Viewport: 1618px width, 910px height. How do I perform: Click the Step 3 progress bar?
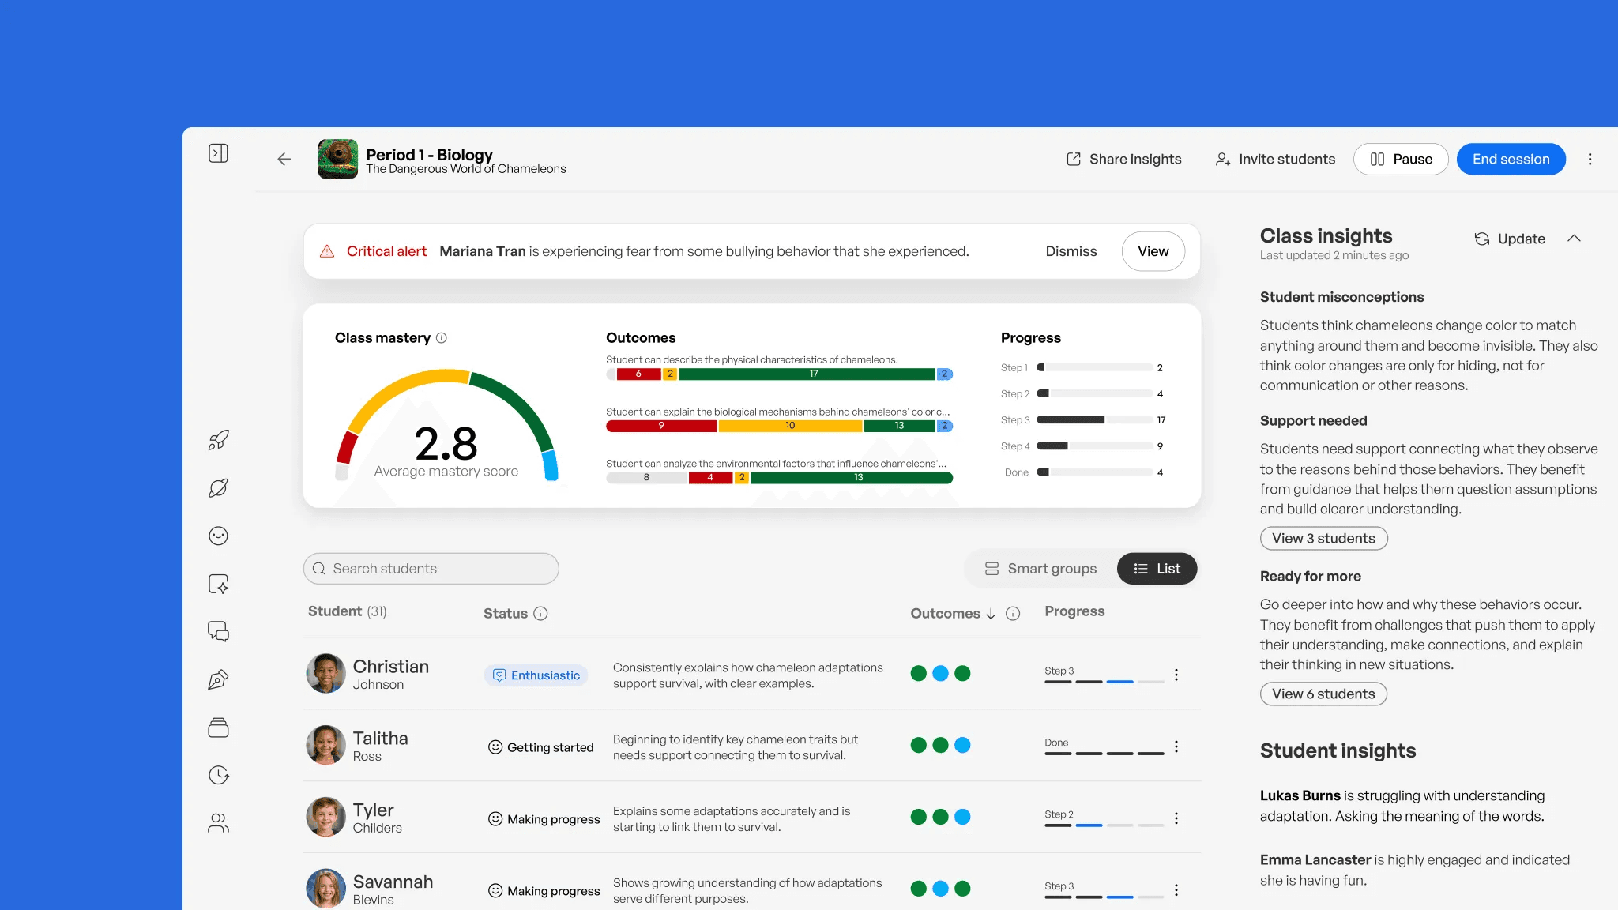click(x=1094, y=420)
